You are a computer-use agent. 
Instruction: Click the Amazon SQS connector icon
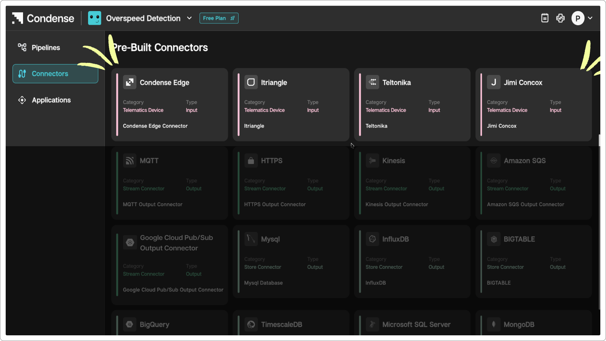(494, 161)
